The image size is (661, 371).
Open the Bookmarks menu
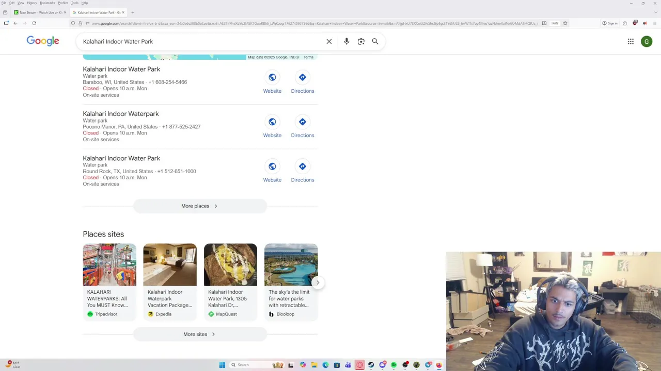(48, 3)
